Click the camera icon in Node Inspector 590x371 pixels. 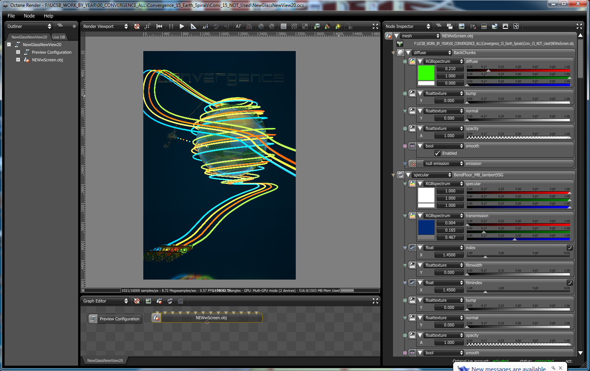[473, 26]
